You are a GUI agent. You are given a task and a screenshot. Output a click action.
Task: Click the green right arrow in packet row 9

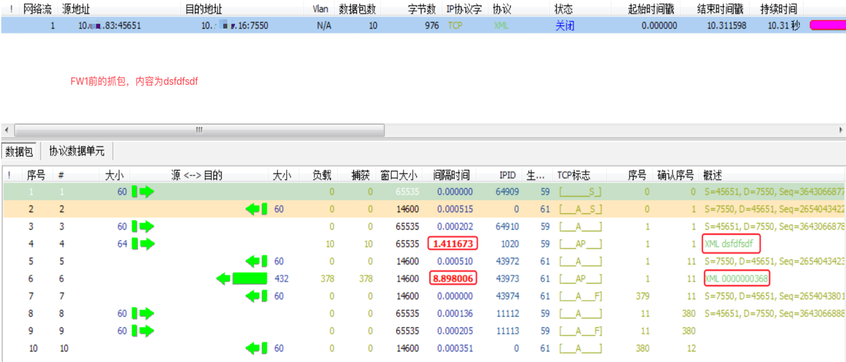143,331
